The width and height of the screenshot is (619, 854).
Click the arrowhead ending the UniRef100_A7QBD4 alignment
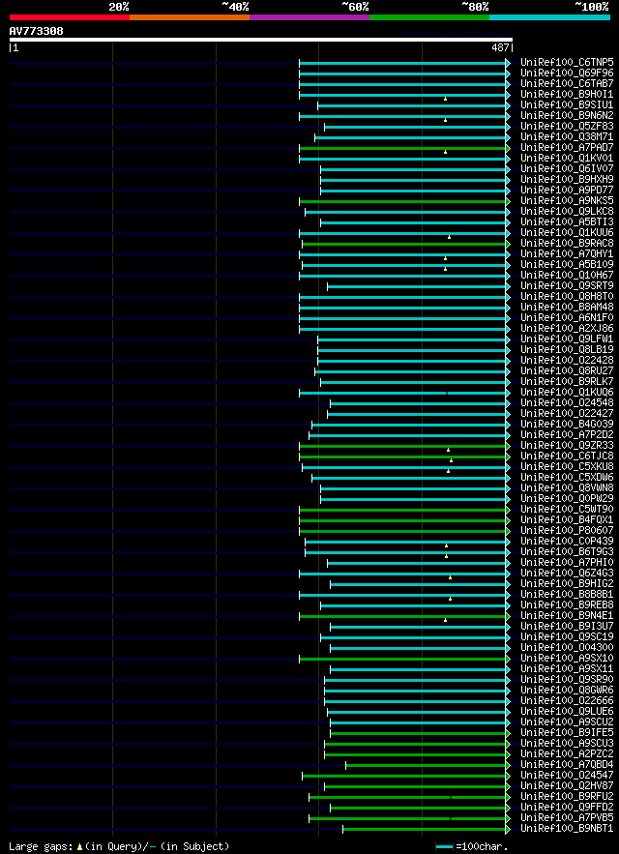(x=508, y=765)
